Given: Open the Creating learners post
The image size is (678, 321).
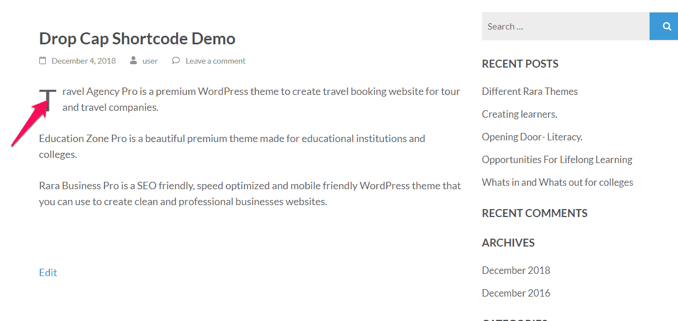Looking at the screenshot, I should coord(519,114).
